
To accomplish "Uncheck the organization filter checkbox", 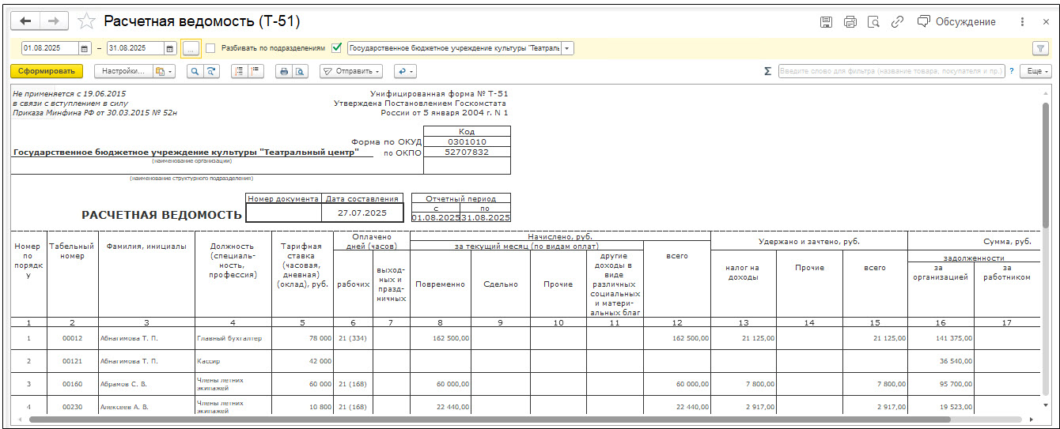I will [337, 48].
